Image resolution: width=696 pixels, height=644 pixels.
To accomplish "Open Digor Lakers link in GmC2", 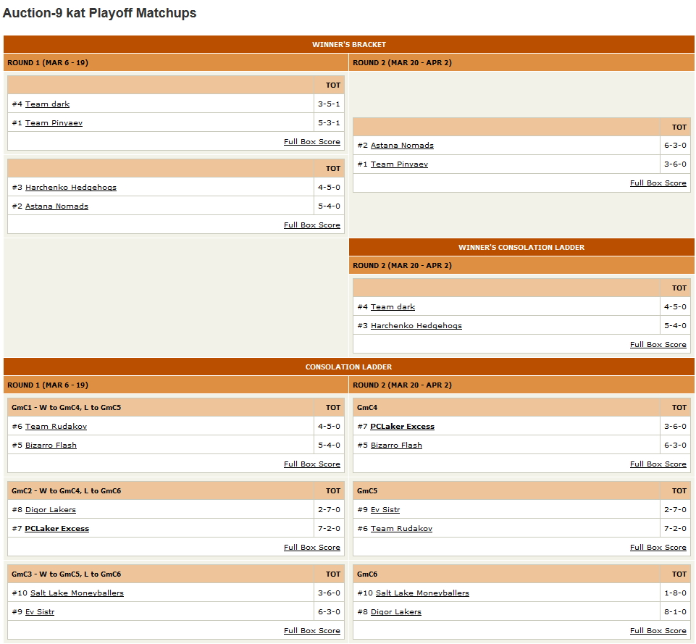I will tap(51, 509).
